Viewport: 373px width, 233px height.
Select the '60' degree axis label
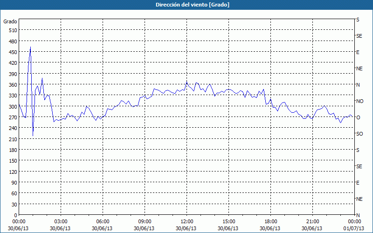[x=14, y=193]
